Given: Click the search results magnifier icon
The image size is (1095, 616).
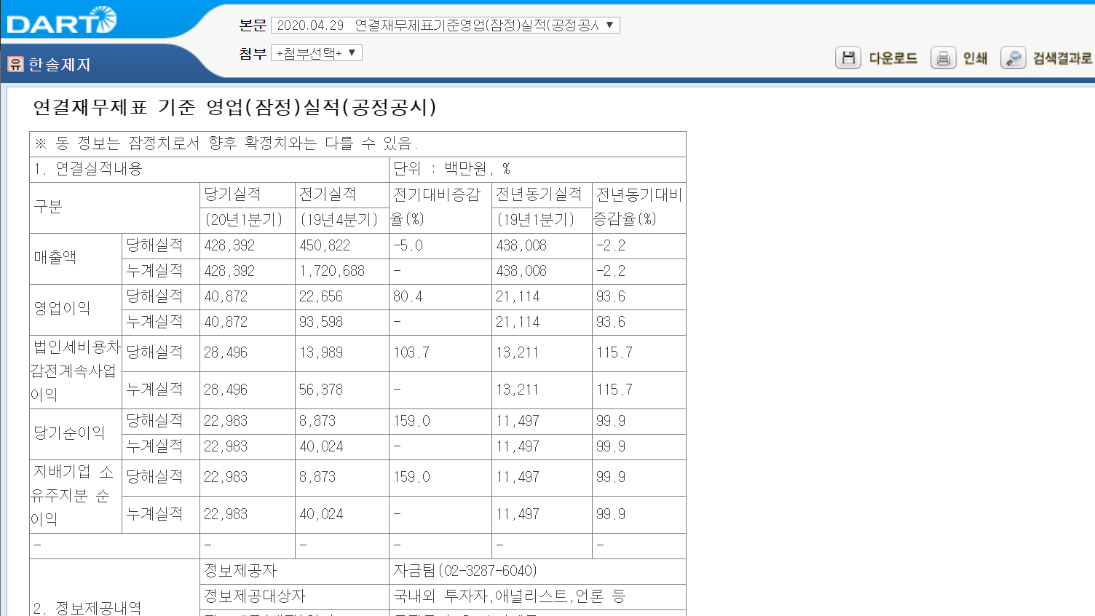Looking at the screenshot, I should 1013,58.
